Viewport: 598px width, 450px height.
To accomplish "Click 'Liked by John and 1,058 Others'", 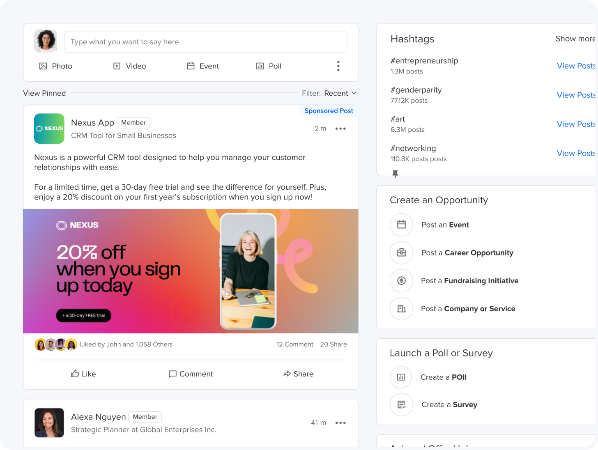I will 126,344.
